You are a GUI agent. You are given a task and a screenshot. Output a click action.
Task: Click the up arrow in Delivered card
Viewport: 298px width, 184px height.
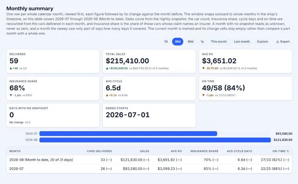[x=11, y=68]
